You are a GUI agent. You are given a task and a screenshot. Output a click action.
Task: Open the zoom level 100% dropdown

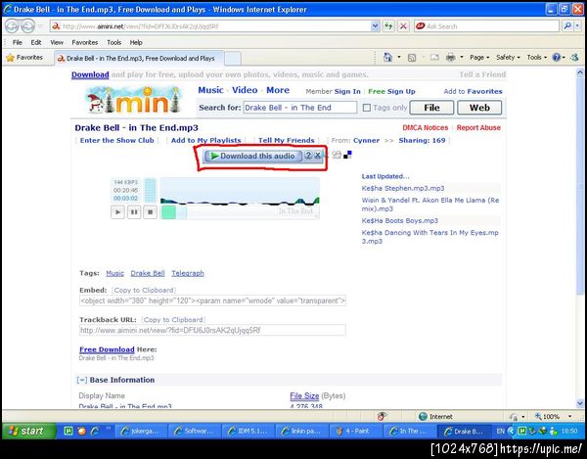[x=569, y=416]
